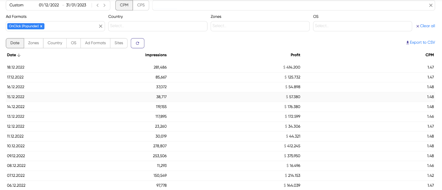This screenshot has width=442, height=190.
Task: Clear the top search field X icon
Action: coord(430,5)
